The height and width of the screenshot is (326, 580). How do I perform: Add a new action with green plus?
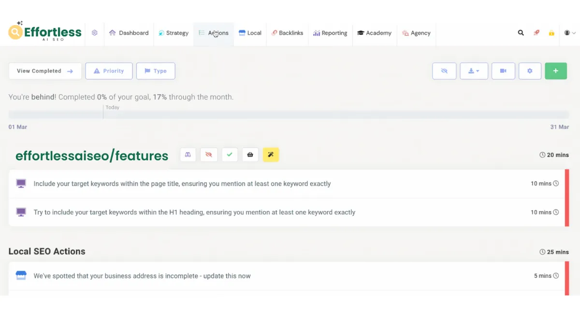point(556,71)
